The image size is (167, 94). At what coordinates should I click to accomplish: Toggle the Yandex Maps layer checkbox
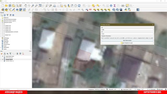[x=3, y=61]
